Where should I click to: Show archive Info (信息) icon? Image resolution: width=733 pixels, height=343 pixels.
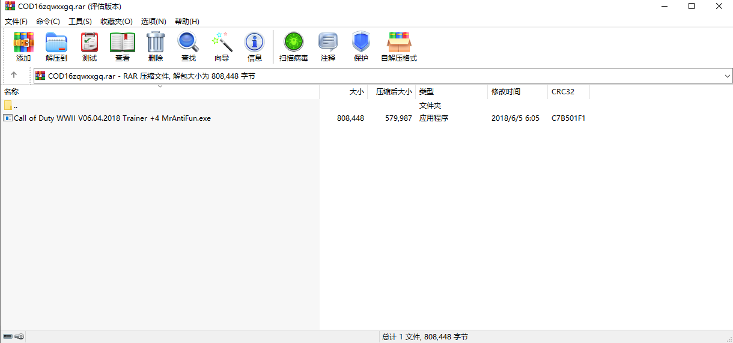(x=255, y=47)
